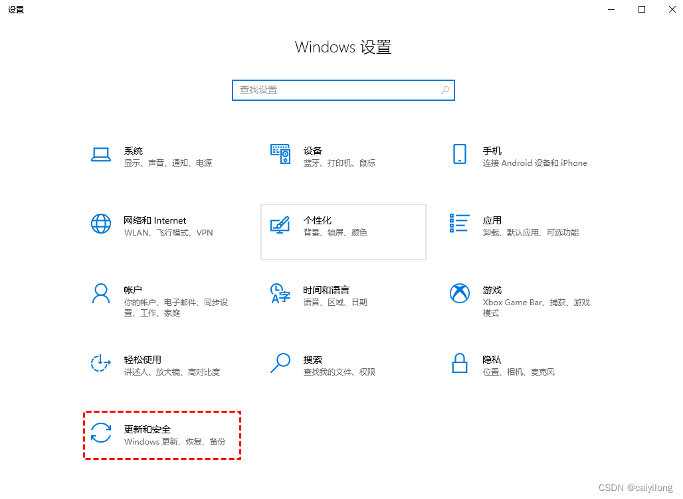Click the search magnifier in 查找设置 box

pos(444,90)
